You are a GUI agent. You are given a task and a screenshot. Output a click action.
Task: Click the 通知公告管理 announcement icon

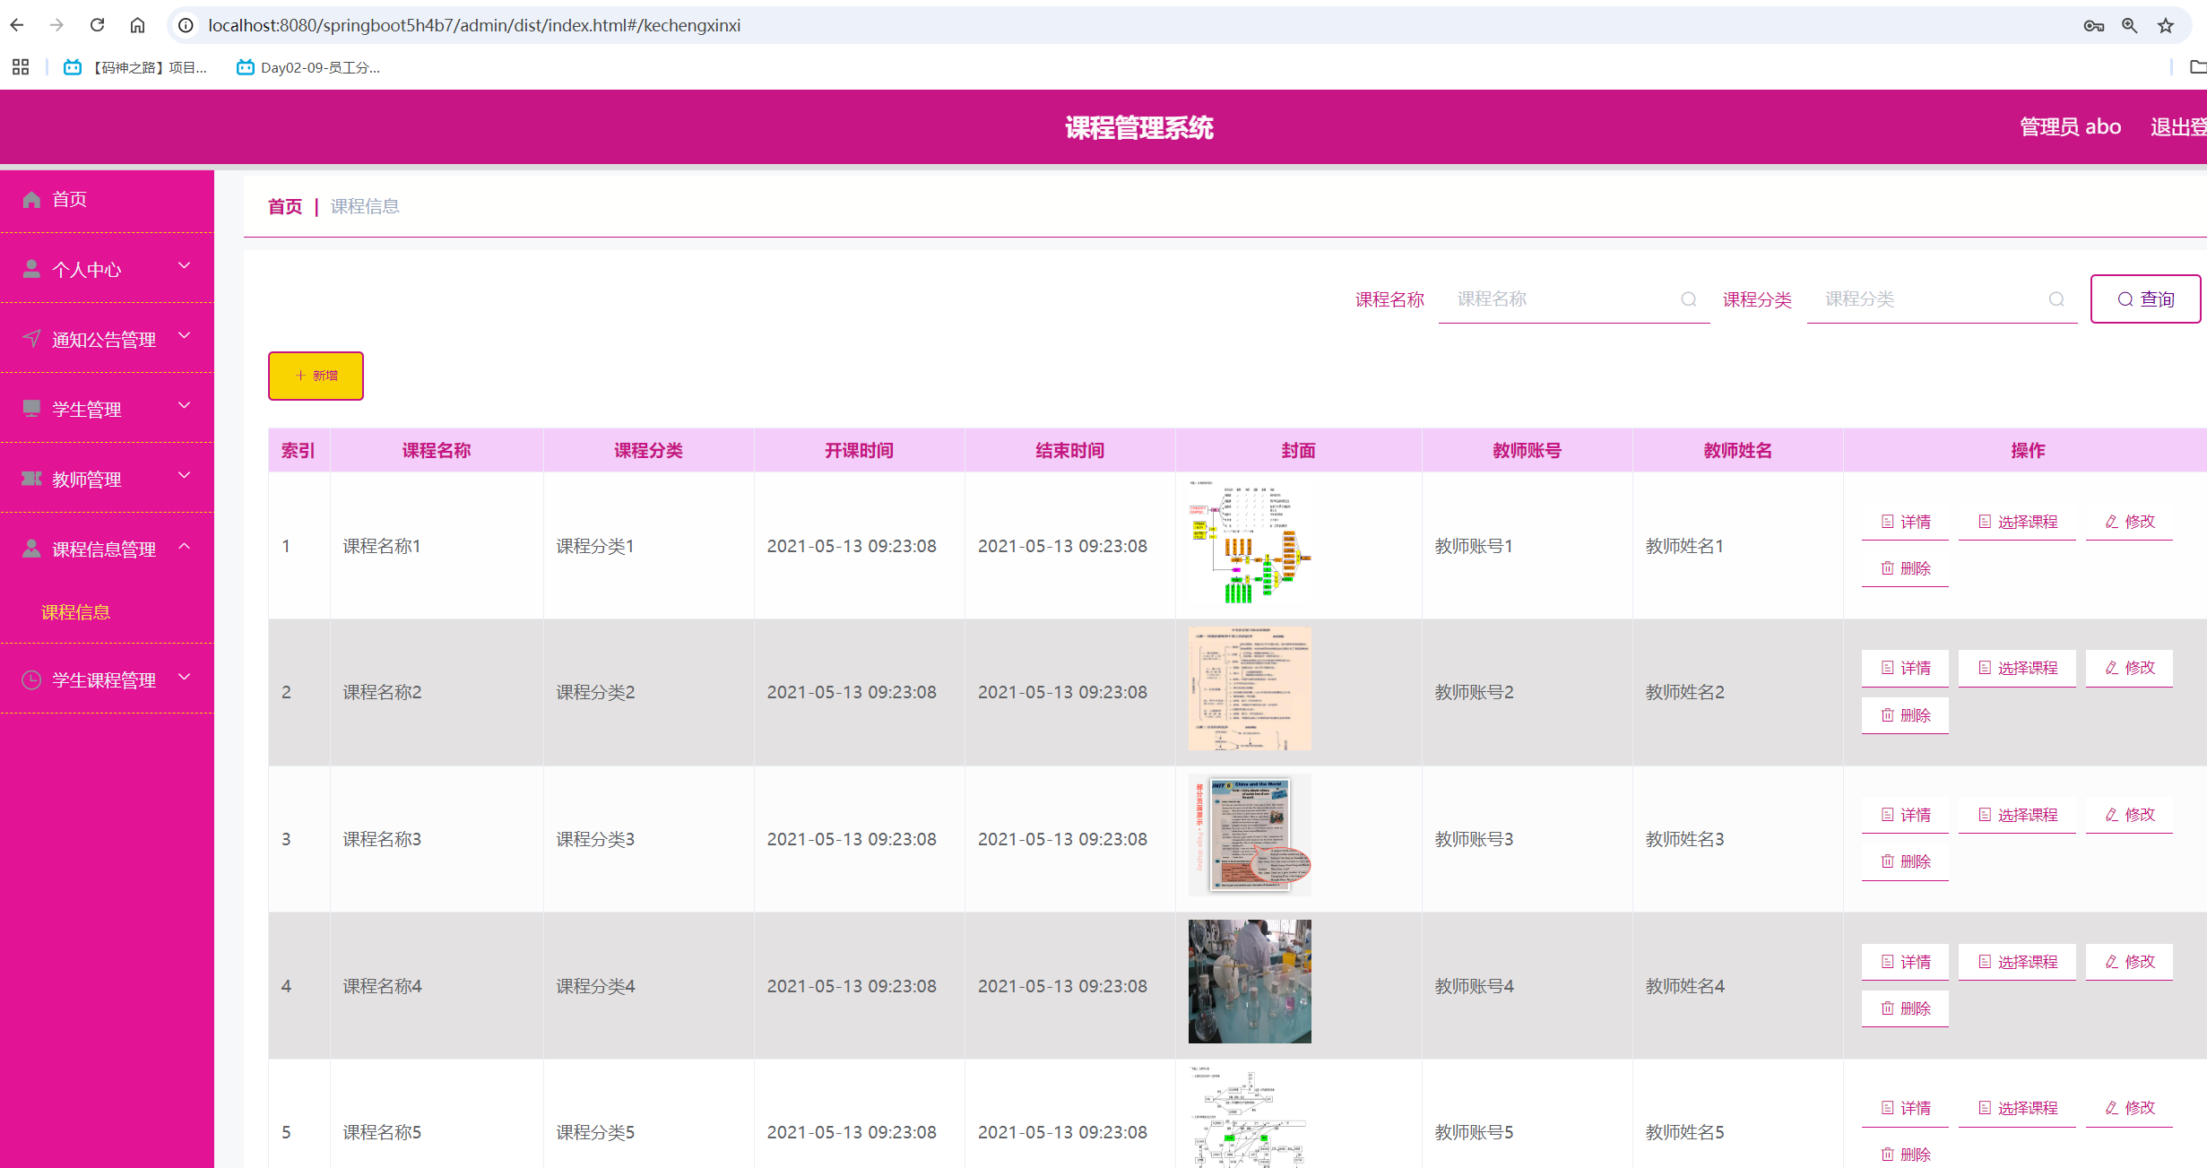(31, 337)
